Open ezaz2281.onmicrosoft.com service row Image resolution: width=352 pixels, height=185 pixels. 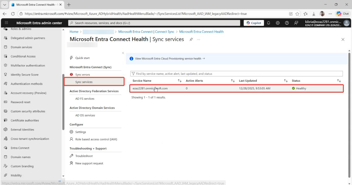(x=237, y=88)
